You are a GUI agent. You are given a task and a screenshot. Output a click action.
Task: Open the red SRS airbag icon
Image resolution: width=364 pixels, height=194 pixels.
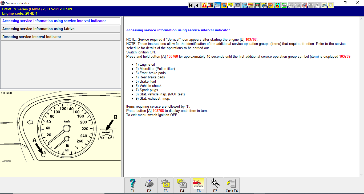point(304,5)
